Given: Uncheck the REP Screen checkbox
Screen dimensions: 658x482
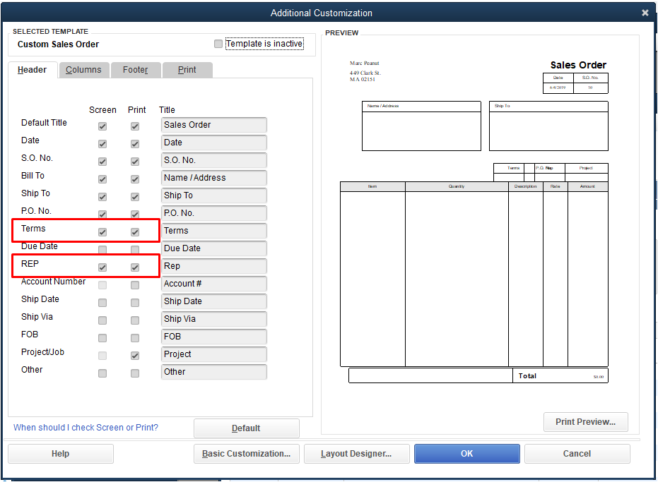Looking at the screenshot, I should [x=102, y=267].
